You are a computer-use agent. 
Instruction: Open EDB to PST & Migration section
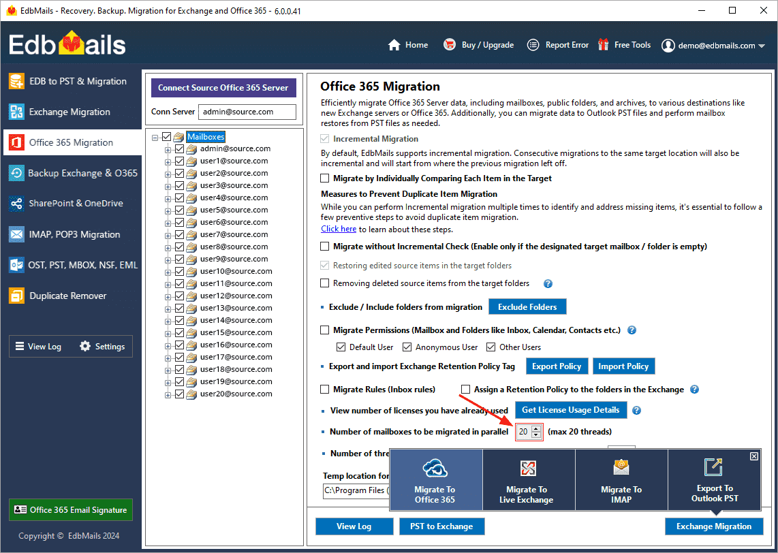point(72,81)
